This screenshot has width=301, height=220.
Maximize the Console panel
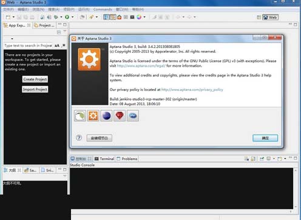click(296, 158)
